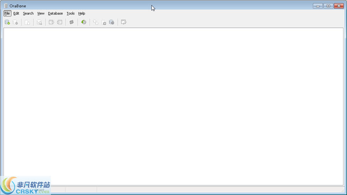347x195 pixels.
Task: Click the compare objects toolbar icon
Action: (x=96, y=22)
